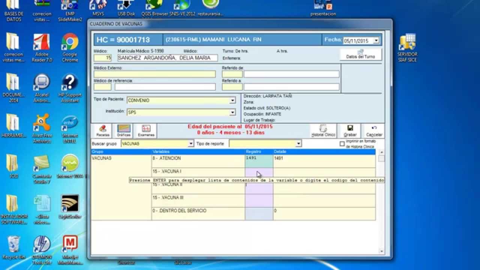Click the Grupo column header

pyautogui.click(x=121, y=152)
